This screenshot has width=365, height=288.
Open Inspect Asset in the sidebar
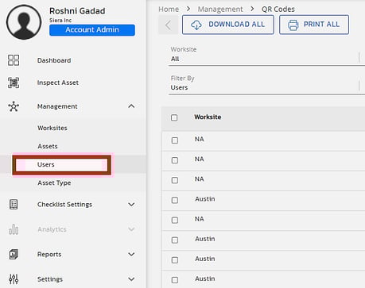58,83
